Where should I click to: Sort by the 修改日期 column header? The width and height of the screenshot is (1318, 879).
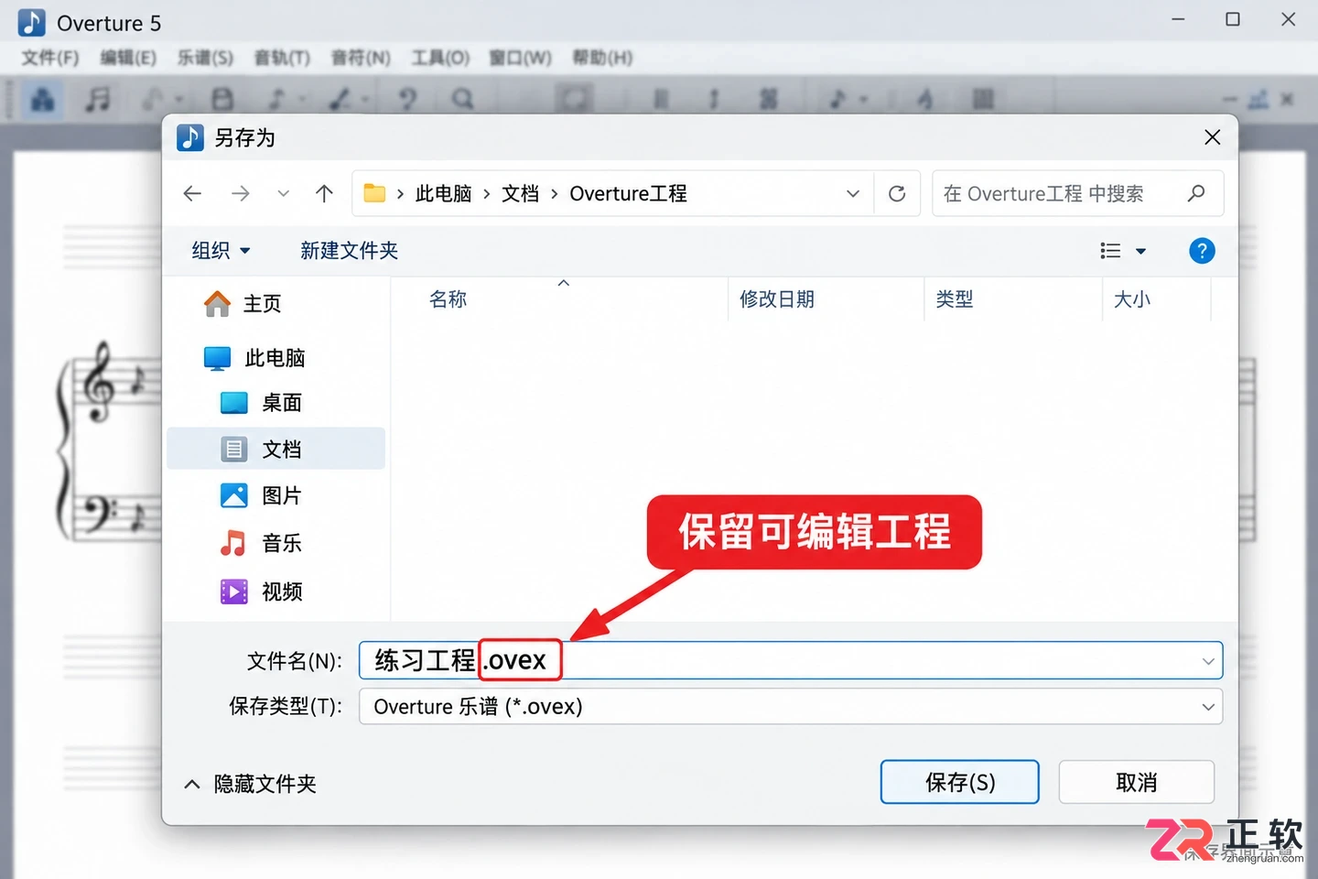click(x=776, y=299)
